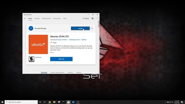Click the round clock-like app on the taskbar
Screen dimensions: 185x104
(x=78, y=102)
